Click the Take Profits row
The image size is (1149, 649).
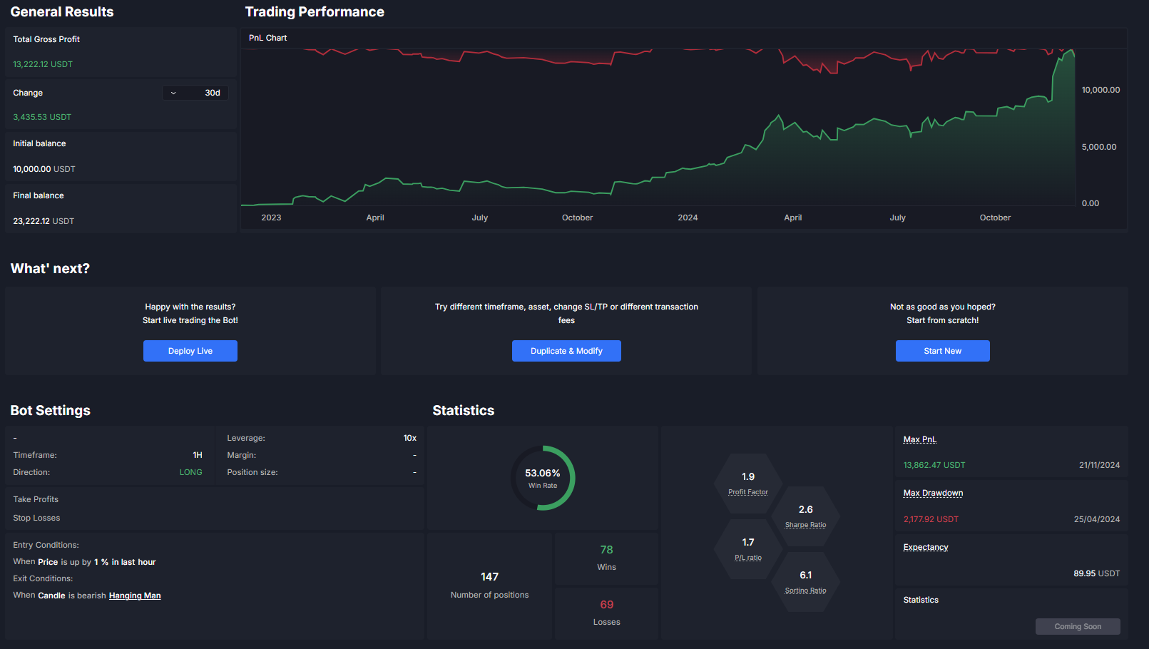click(x=214, y=499)
